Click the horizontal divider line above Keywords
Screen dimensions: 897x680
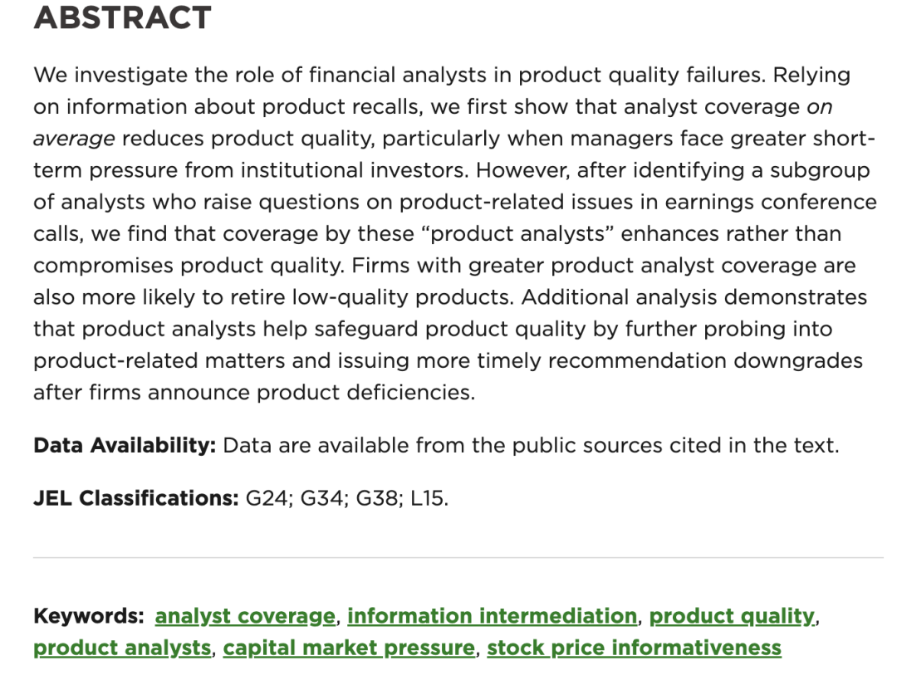pos(458,557)
